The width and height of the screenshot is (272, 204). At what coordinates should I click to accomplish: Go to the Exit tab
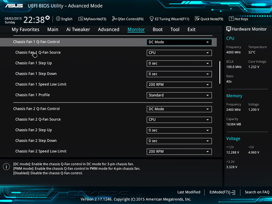click(192, 29)
